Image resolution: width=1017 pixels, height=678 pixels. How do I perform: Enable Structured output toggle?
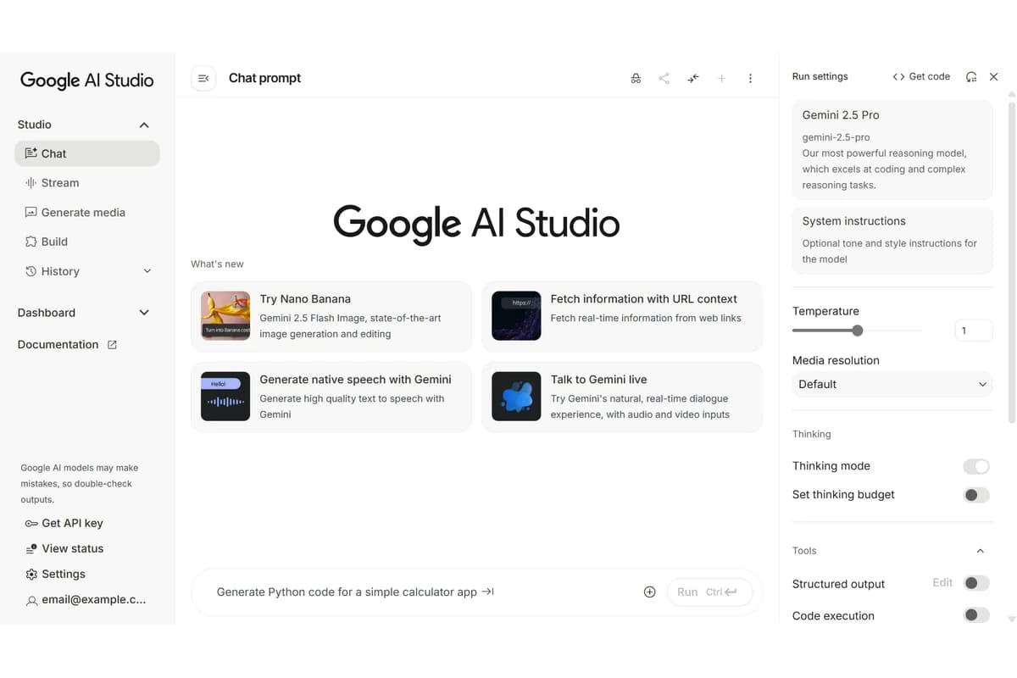coord(976,583)
